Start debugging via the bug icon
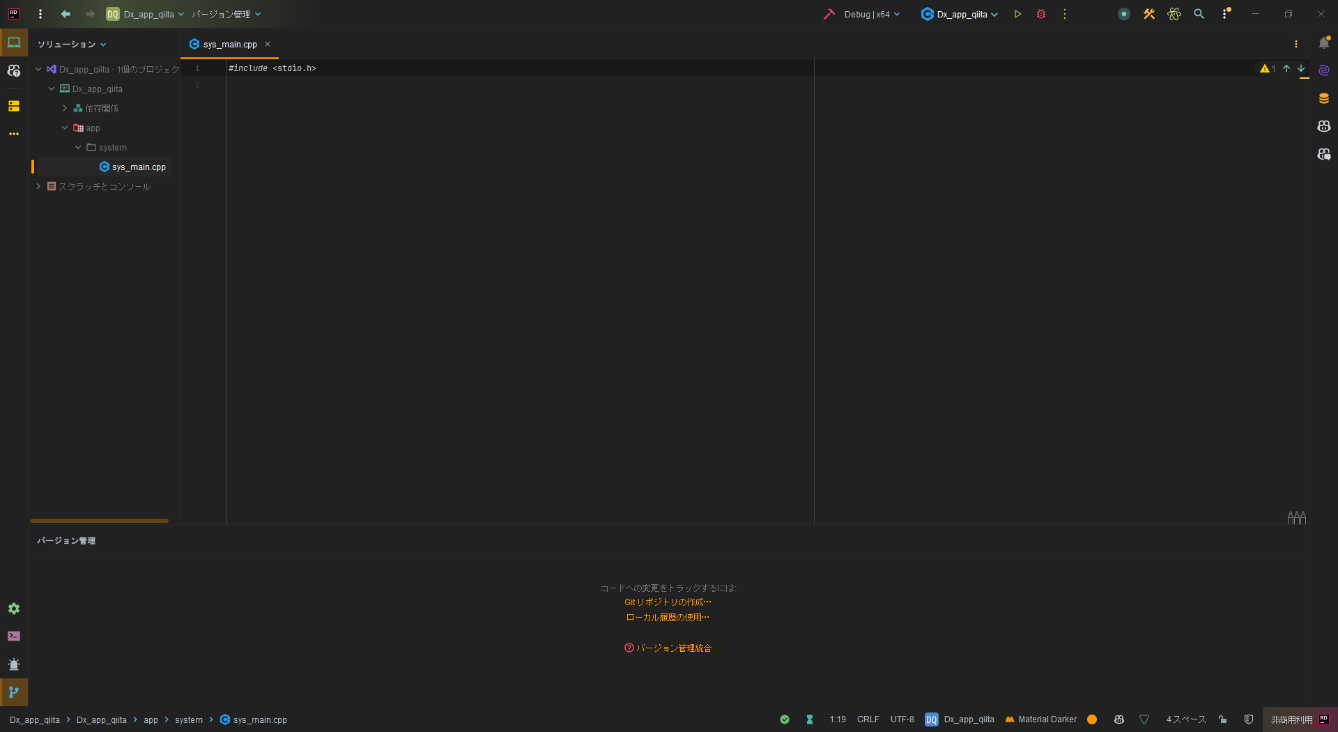 tap(1040, 14)
